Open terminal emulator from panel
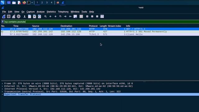 29,2
